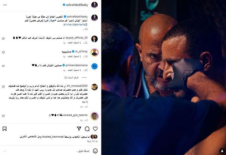
Task: Expand the view replies (1) link
Action: [x=72, y=77]
